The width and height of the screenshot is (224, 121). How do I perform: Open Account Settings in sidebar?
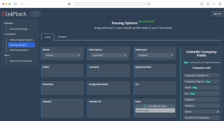pos(18,29)
